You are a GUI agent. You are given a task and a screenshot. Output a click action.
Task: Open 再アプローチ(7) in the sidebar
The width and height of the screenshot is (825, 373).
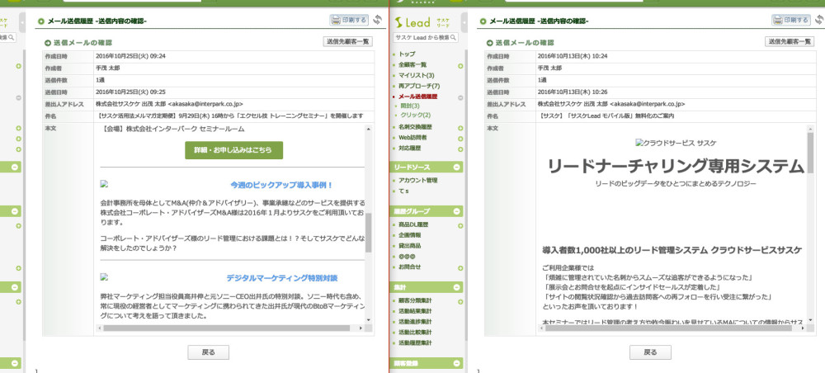(419, 86)
